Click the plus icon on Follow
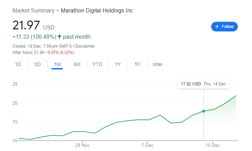 tap(217, 27)
